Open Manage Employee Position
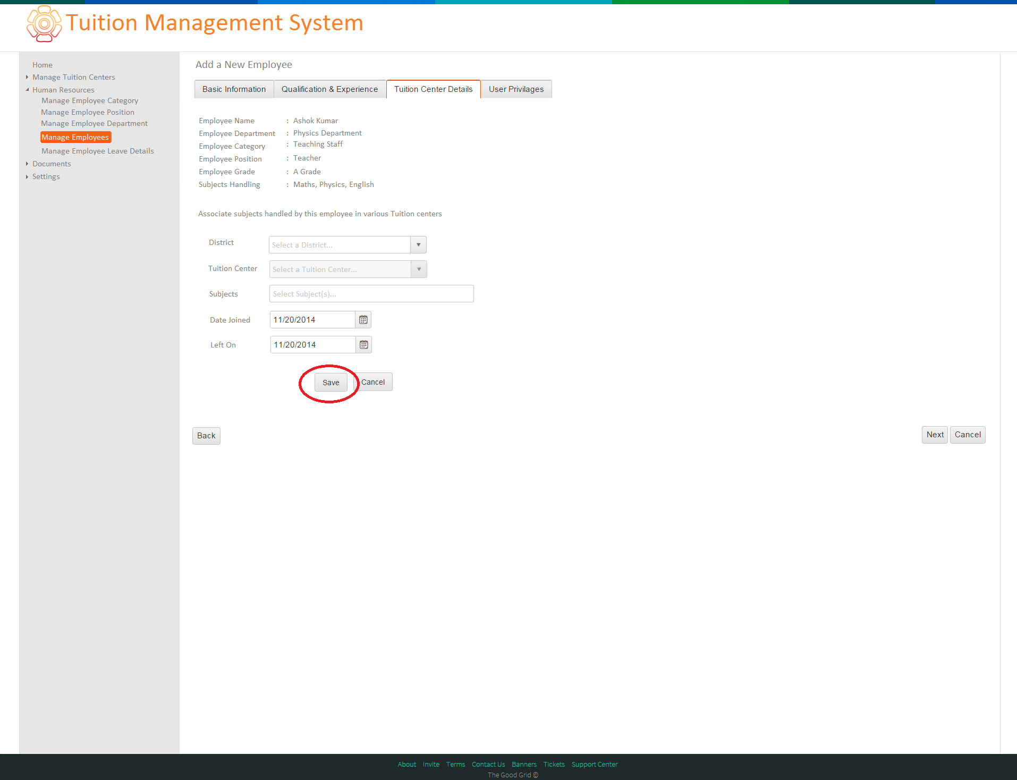This screenshot has width=1017, height=780. [88, 112]
